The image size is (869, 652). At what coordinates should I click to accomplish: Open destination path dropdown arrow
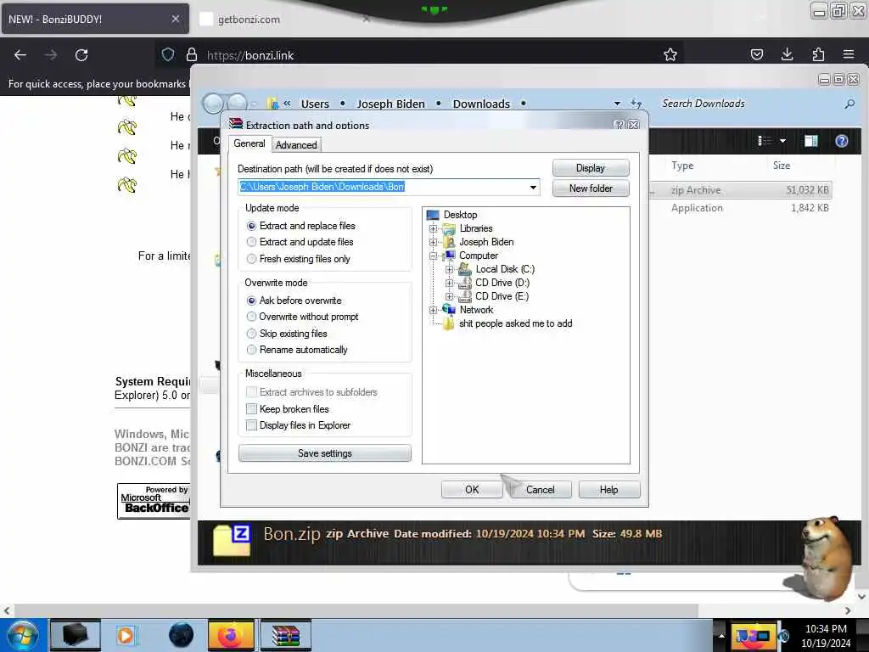(533, 187)
